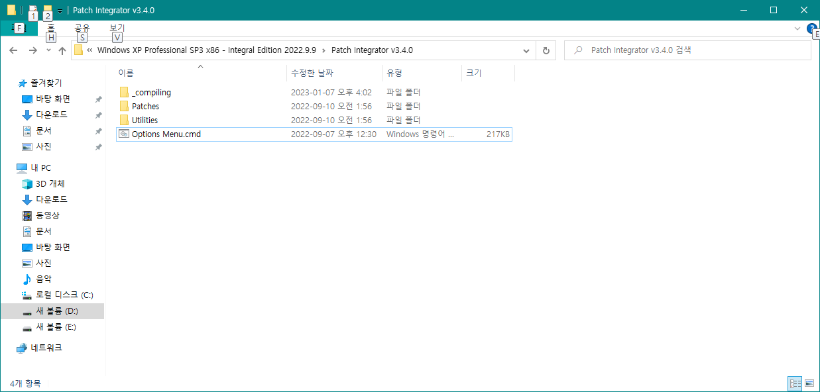Open pinned 문서 under 즐겨찾기

click(x=44, y=130)
